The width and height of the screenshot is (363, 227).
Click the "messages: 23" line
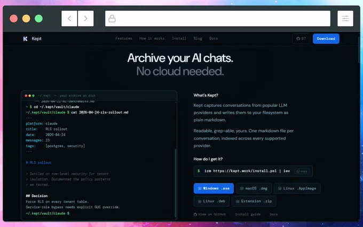pos(38,140)
